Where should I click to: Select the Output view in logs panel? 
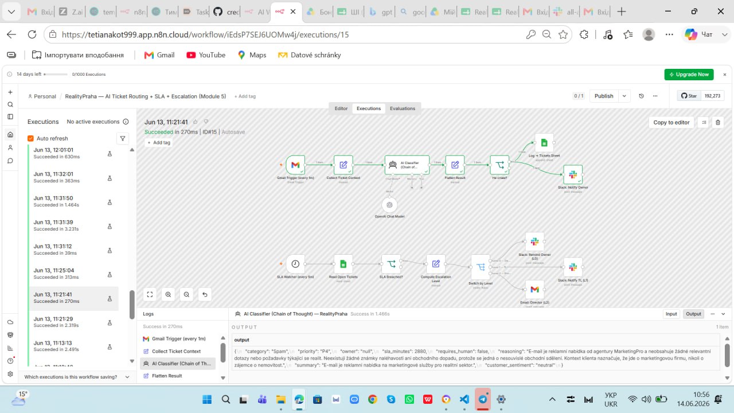tap(694, 314)
